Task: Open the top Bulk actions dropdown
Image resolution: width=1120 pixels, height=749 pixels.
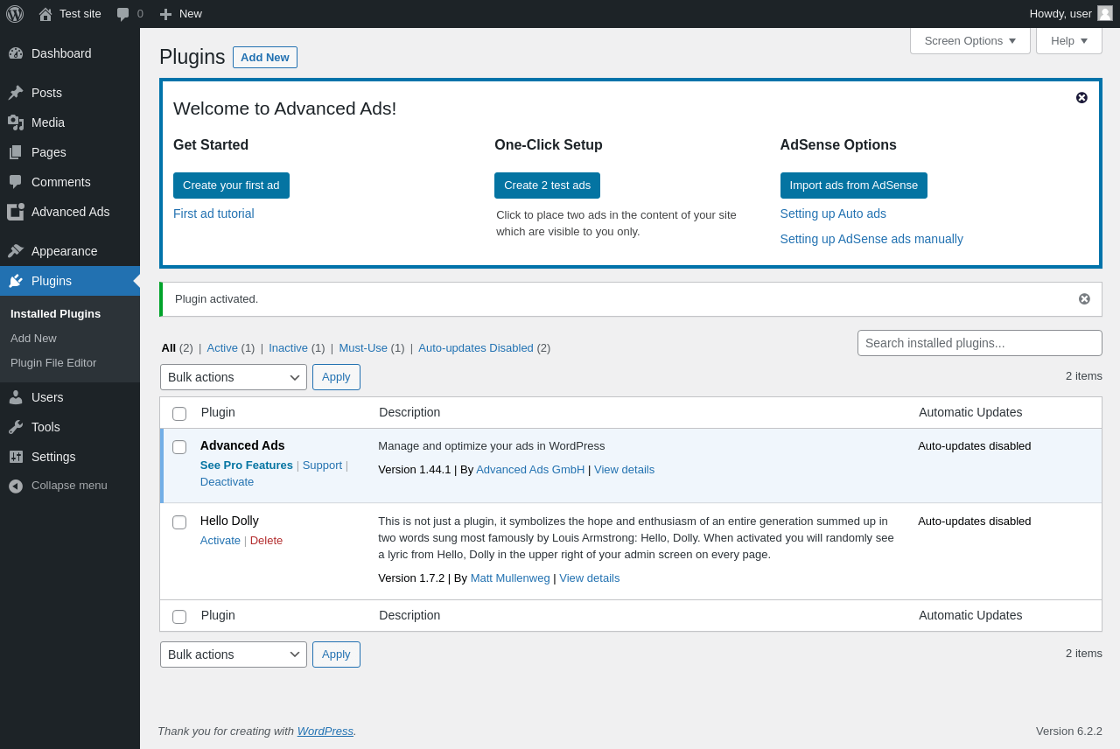Action: point(234,377)
